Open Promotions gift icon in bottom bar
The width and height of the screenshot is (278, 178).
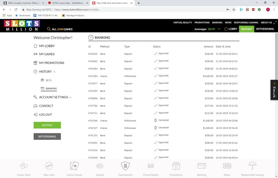[176, 166]
